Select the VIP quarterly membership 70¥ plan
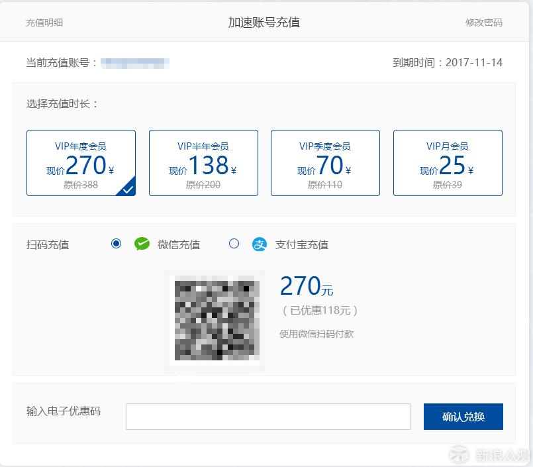This screenshot has height=467, width=533. click(325, 162)
